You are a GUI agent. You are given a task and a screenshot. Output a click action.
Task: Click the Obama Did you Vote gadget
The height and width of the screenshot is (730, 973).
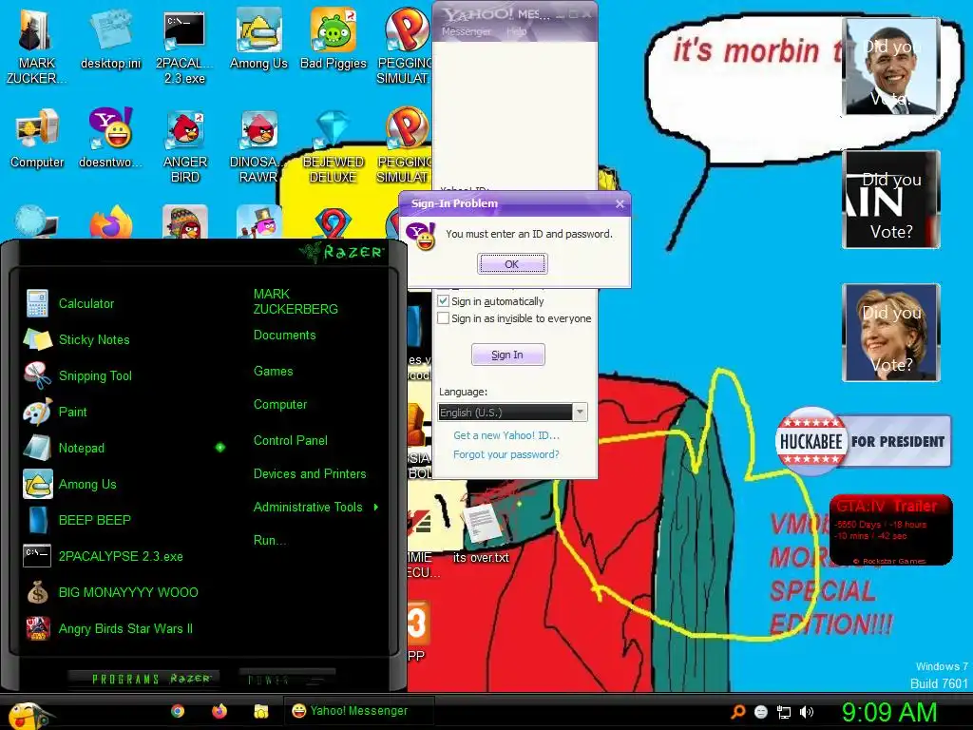coord(891,67)
